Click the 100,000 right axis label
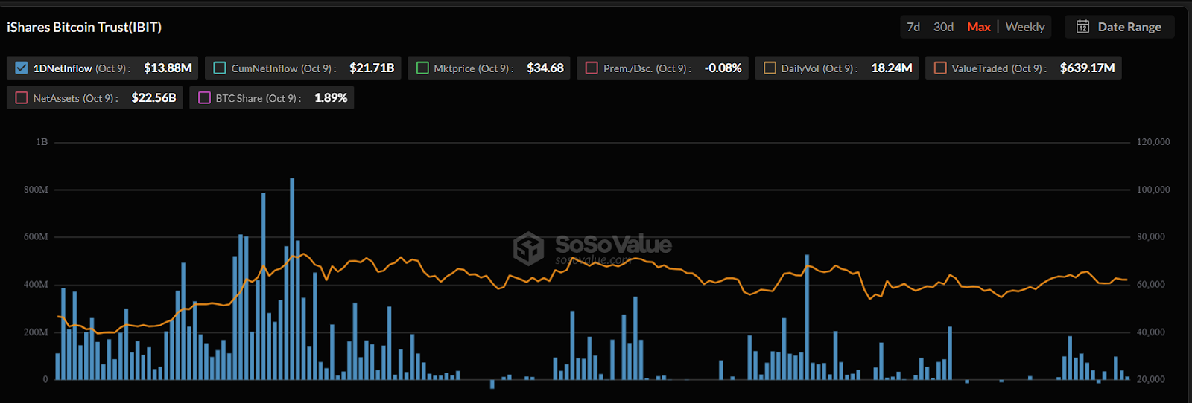This screenshot has width=1192, height=403. pyautogui.click(x=1153, y=190)
